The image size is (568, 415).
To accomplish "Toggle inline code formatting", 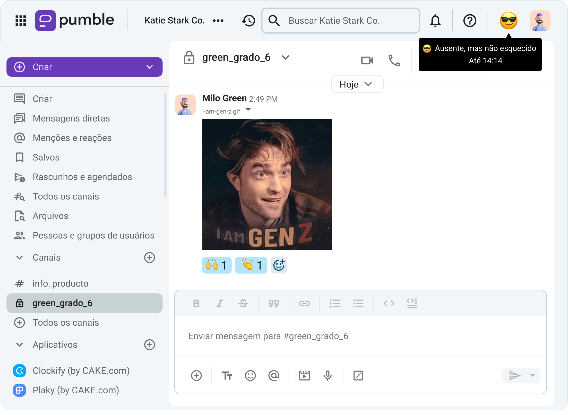I will click(x=389, y=304).
